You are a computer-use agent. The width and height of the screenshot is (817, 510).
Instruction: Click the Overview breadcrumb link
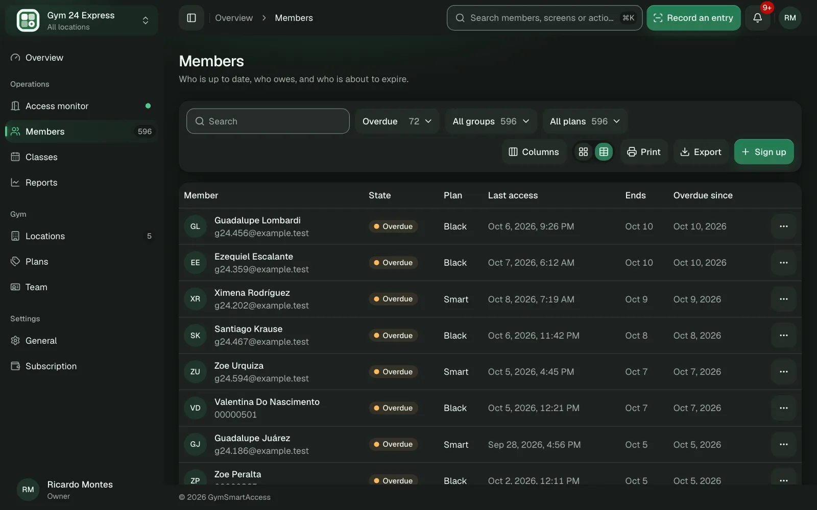(234, 18)
